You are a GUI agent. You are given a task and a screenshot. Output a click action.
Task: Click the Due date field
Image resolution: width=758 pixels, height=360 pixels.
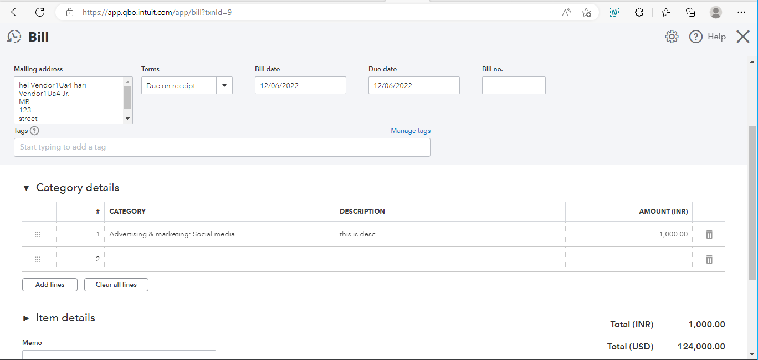(414, 85)
